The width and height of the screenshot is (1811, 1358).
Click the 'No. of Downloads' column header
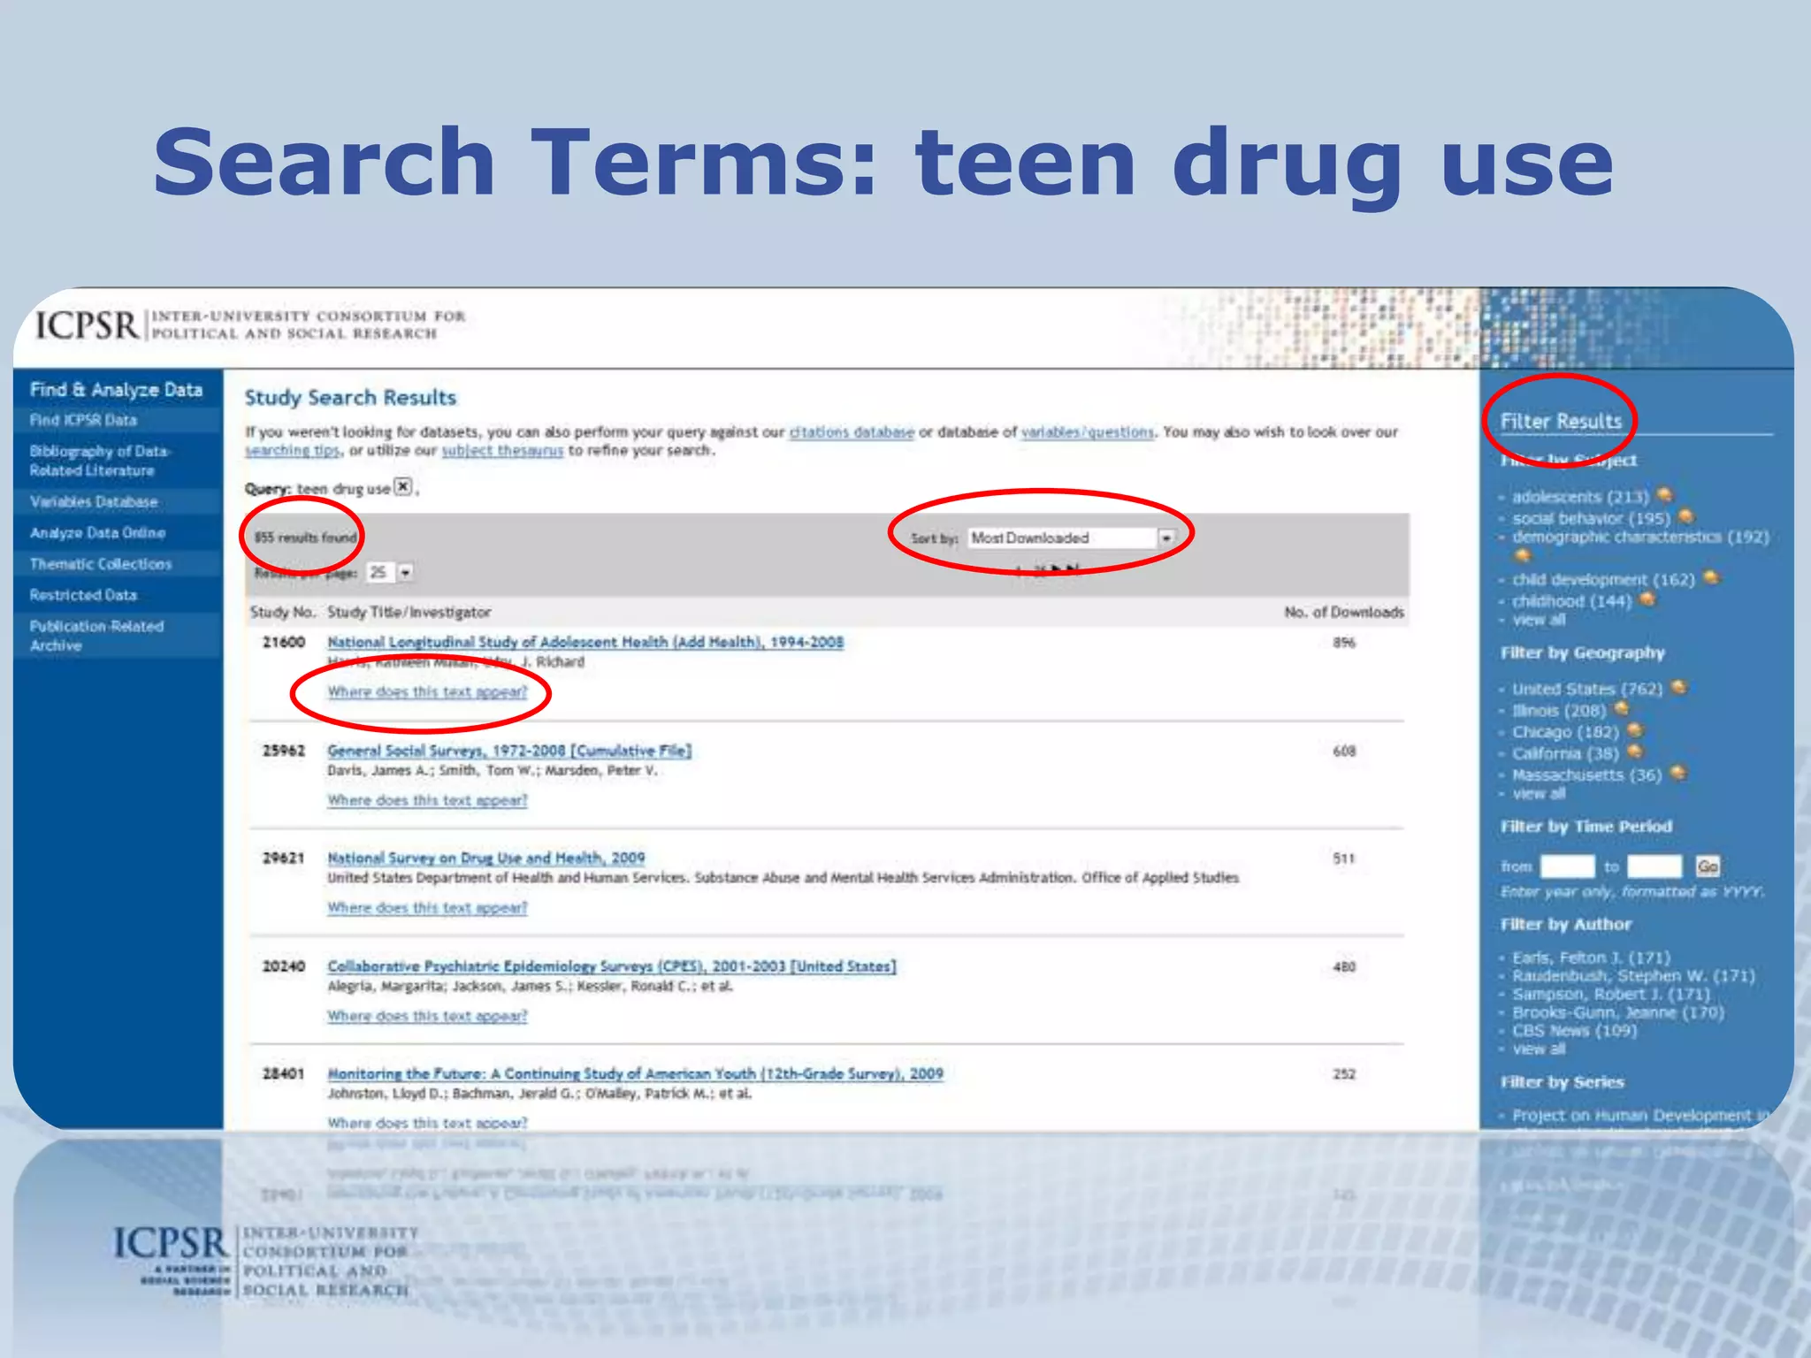[x=1344, y=612]
